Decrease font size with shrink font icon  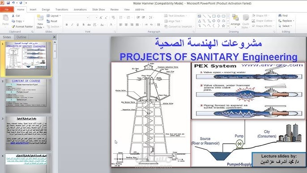pos(106,17)
